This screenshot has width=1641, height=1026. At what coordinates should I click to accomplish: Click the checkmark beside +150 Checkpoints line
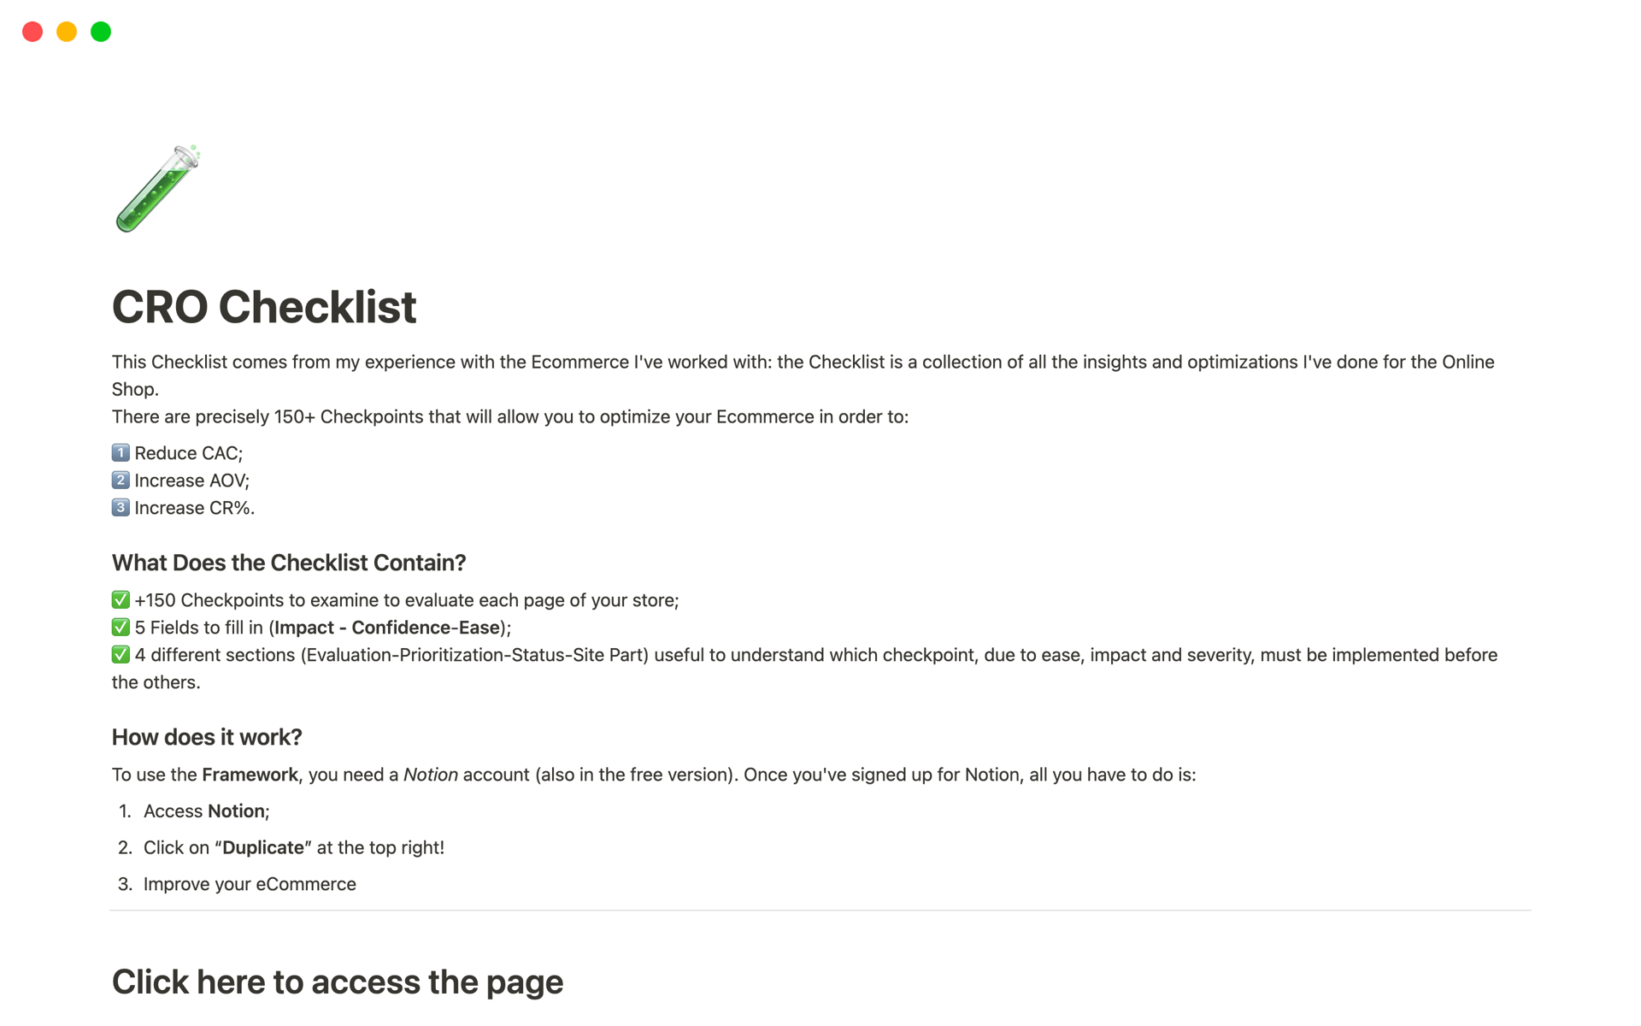coord(121,599)
